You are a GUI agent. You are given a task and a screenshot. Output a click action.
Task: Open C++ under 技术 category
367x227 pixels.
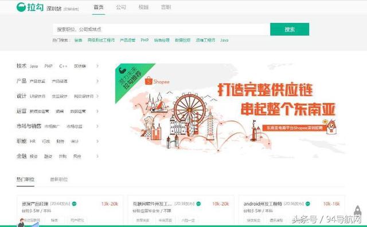click(63, 66)
